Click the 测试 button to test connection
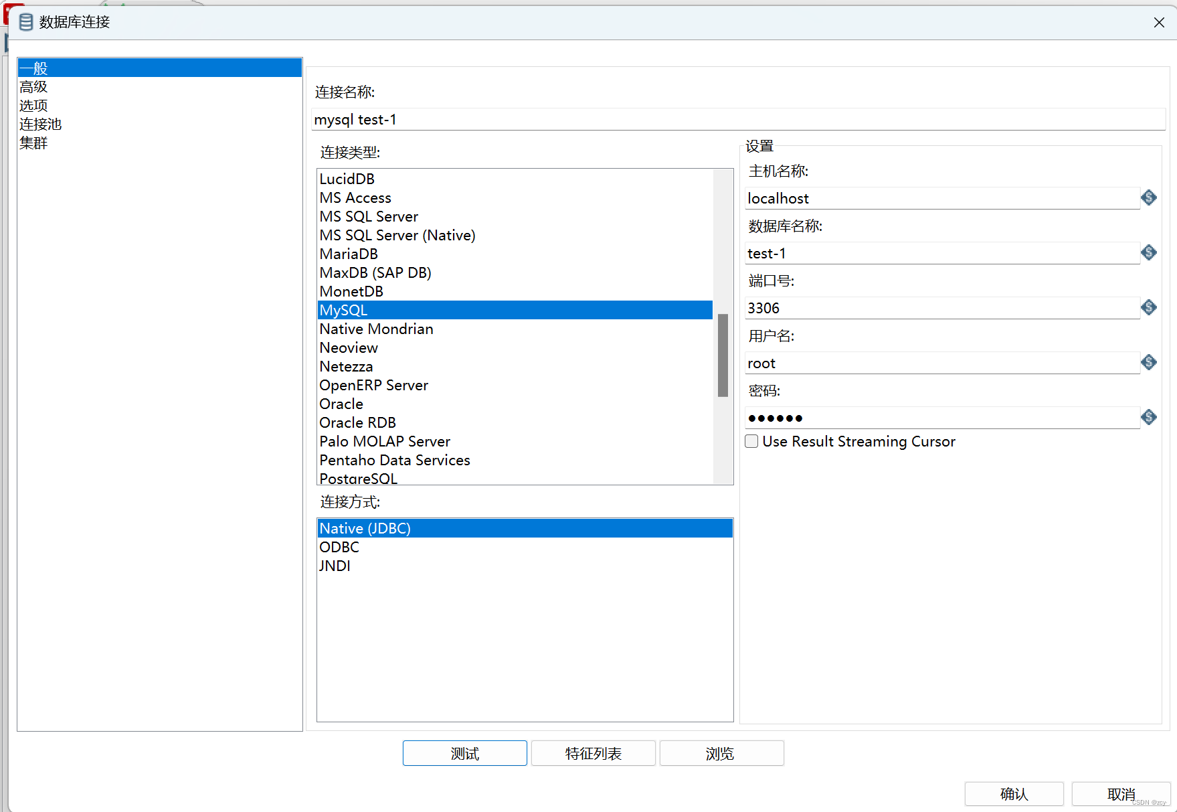The image size is (1177, 812). point(465,753)
